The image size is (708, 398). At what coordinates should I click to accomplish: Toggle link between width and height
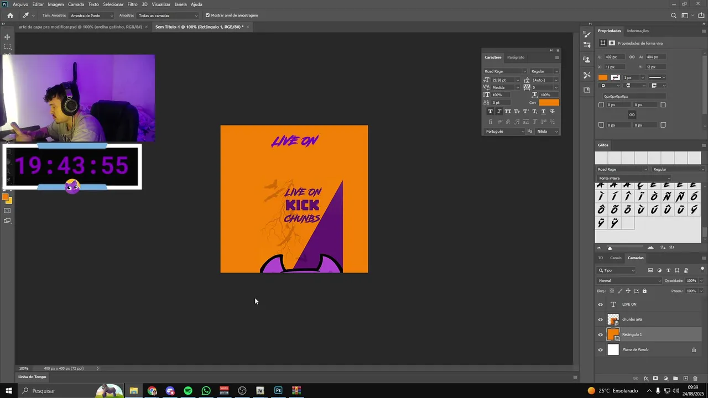click(631, 57)
